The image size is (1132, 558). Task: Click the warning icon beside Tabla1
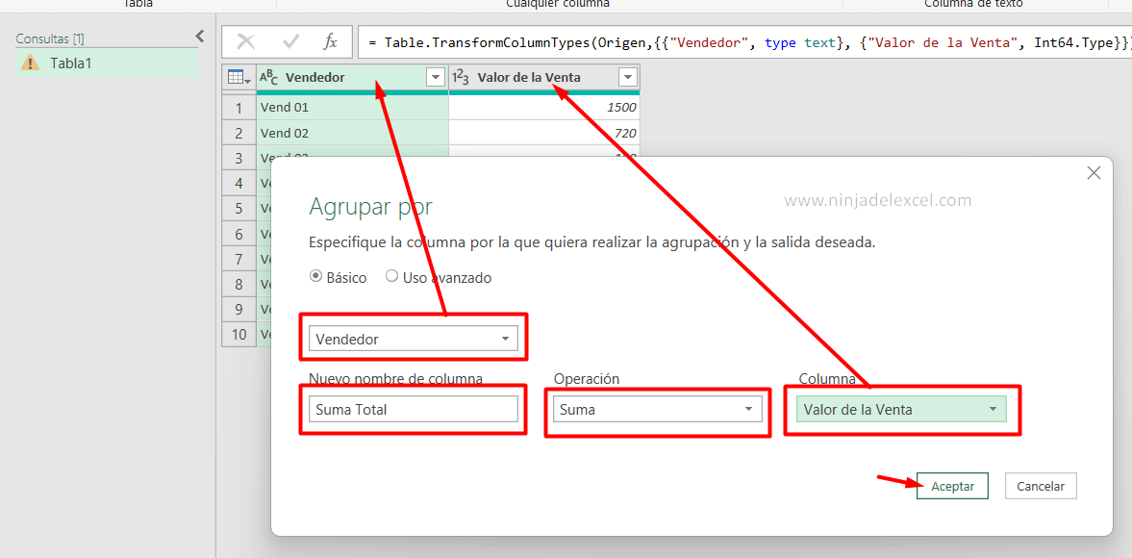point(31,63)
